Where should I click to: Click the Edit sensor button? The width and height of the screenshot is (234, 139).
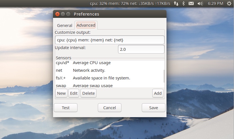click(x=74, y=93)
